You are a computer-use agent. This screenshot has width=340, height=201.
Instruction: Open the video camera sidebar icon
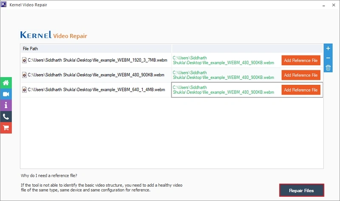click(x=6, y=94)
